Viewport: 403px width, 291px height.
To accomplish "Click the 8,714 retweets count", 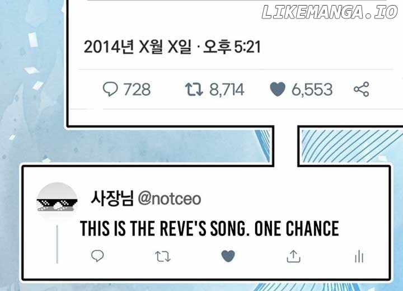I will 227,90.
